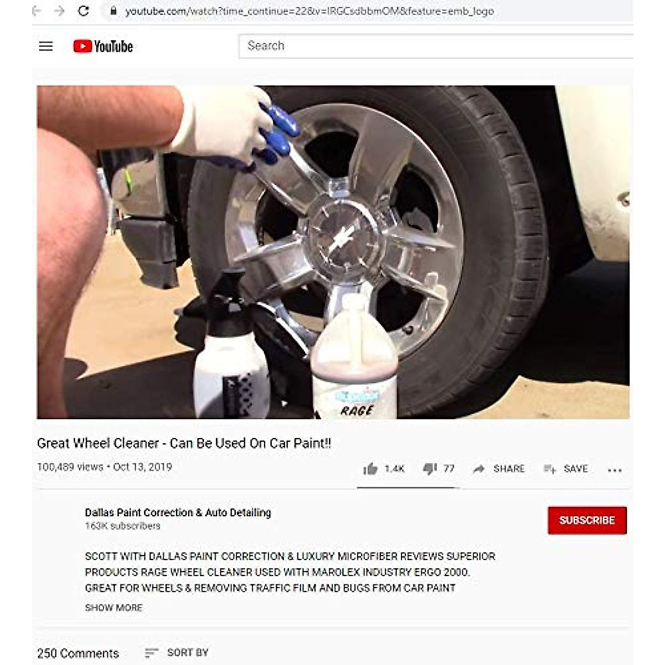Focus the YouTube Search field

point(436,46)
